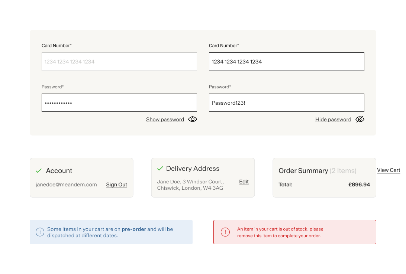Image resolution: width=406 pixels, height=274 pixels.
Task: Click the crossed-out eye icon beside Hide password
Action: (x=360, y=119)
